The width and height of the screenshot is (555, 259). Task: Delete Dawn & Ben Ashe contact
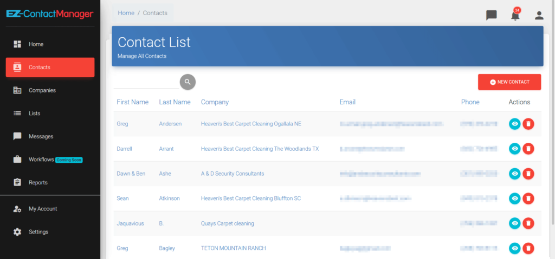click(528, 174)
